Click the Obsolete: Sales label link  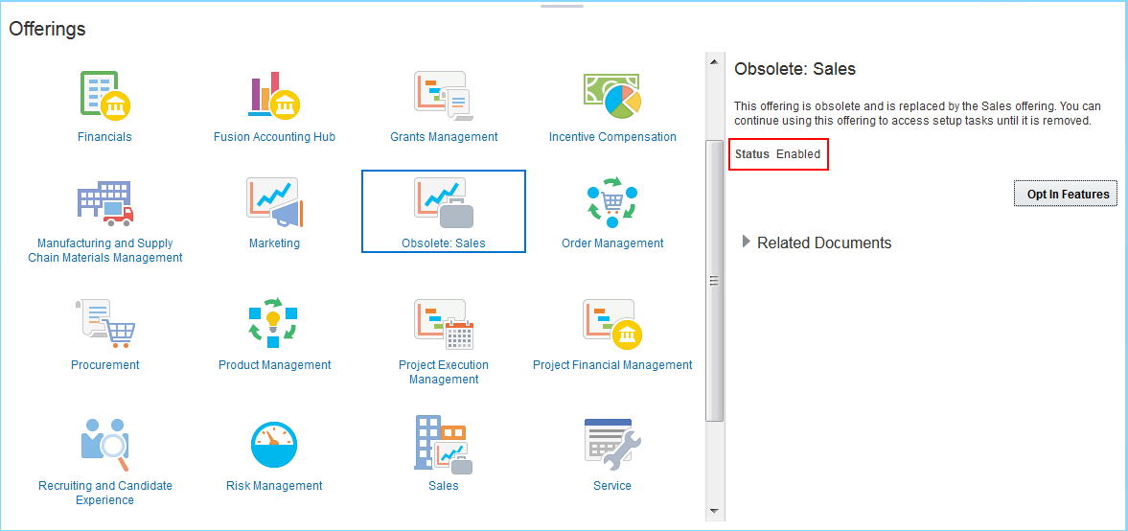(443, 243)
